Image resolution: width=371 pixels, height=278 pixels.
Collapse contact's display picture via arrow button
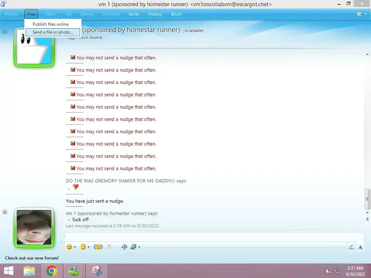[x=5, y=31]
